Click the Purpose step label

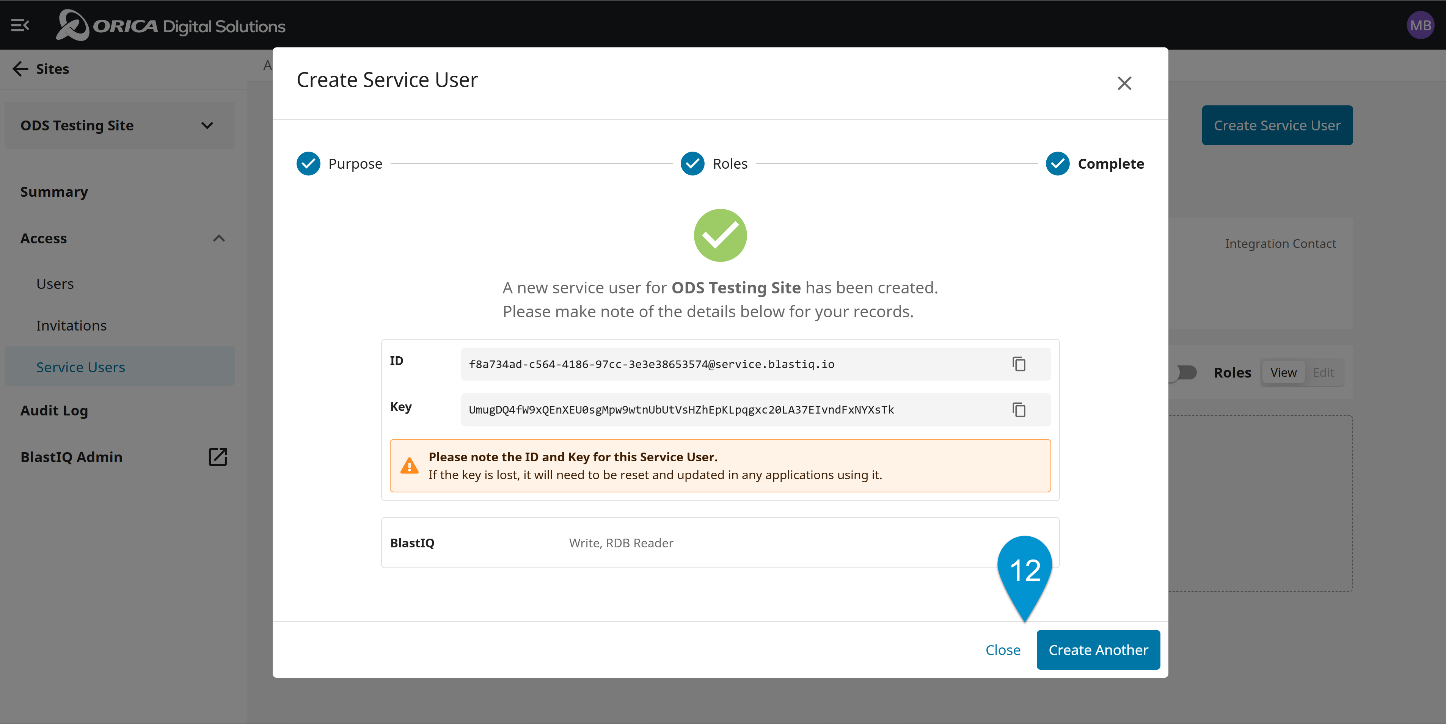click(x=355, y=163)
